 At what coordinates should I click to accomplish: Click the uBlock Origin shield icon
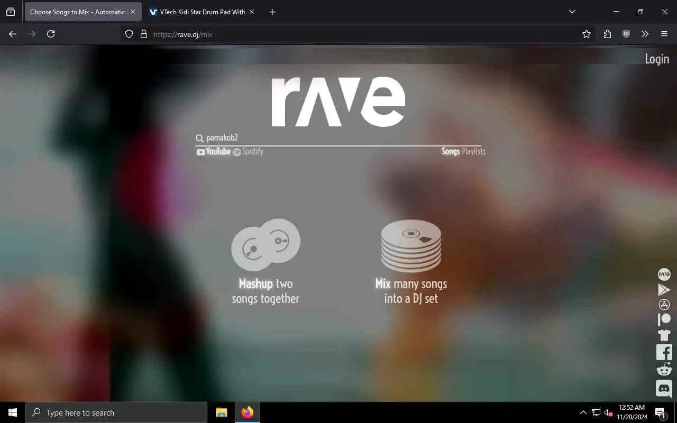[626, 34]
